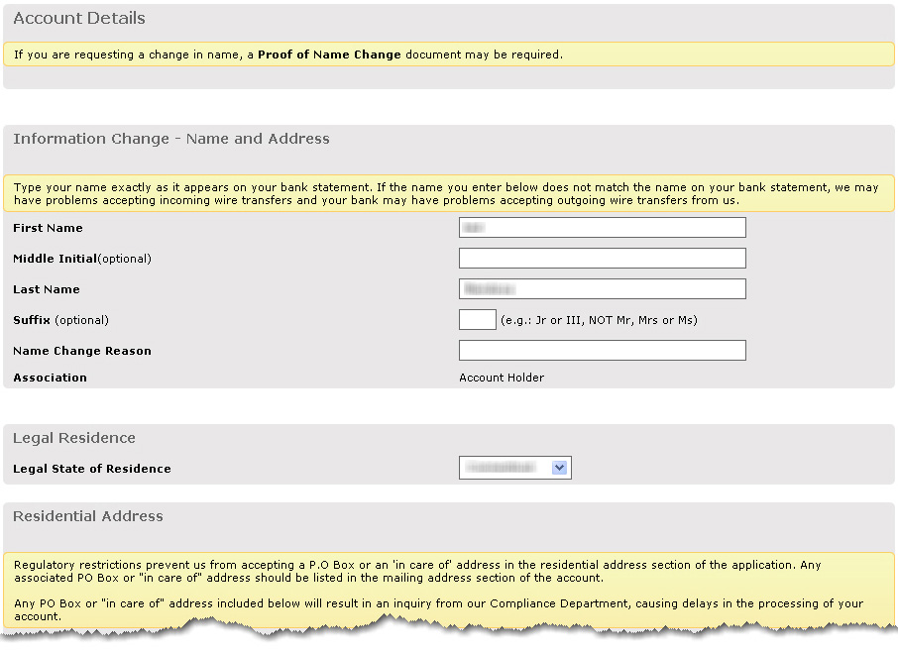Click the P.O Box regulatory restrictions notice

coord(417,571)
